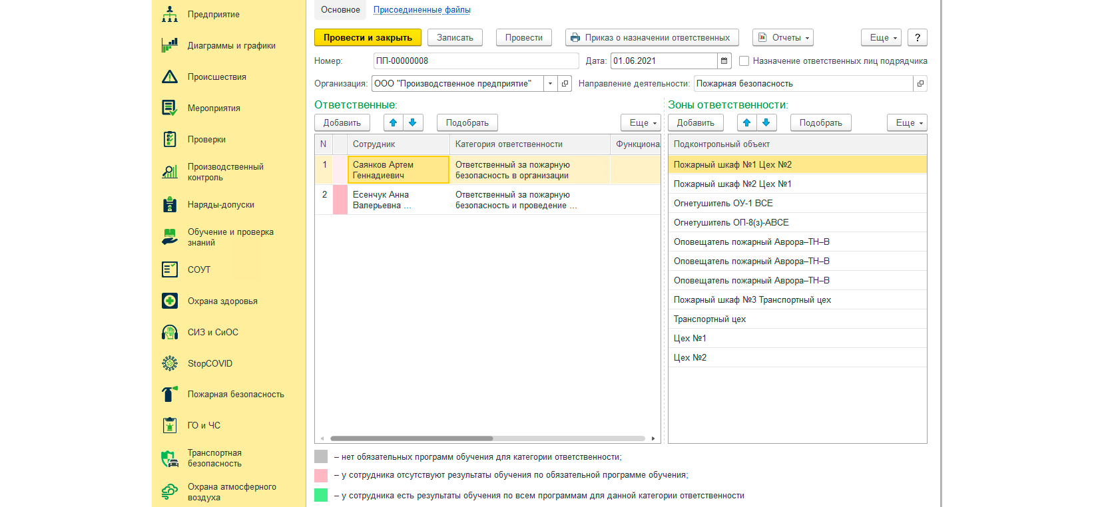Open the Пожарная безопасность section icon
The image size is (1094, 507).
point(170,395)
